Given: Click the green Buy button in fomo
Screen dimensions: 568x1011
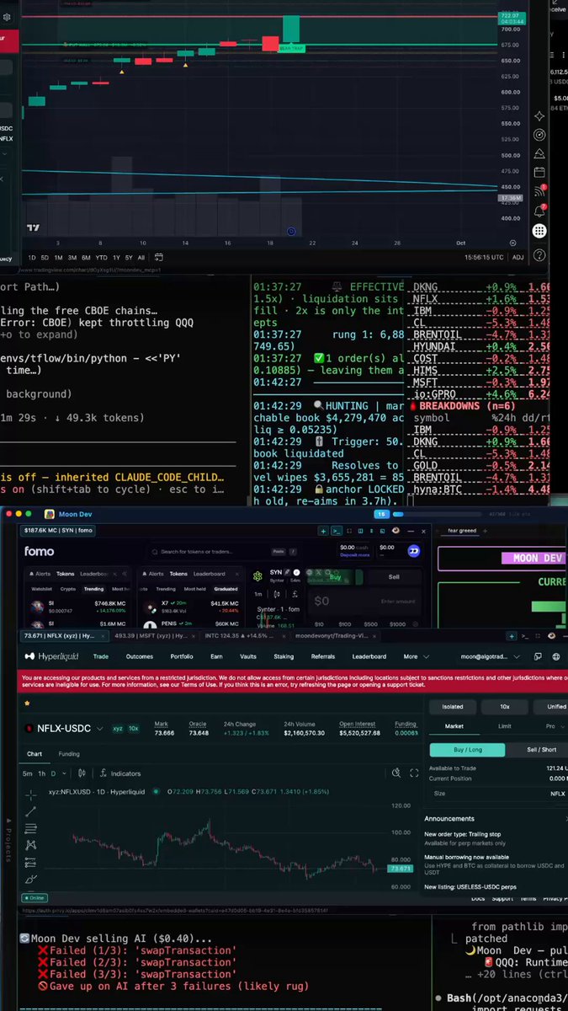Looking at the screenshot, I should 334,577.
